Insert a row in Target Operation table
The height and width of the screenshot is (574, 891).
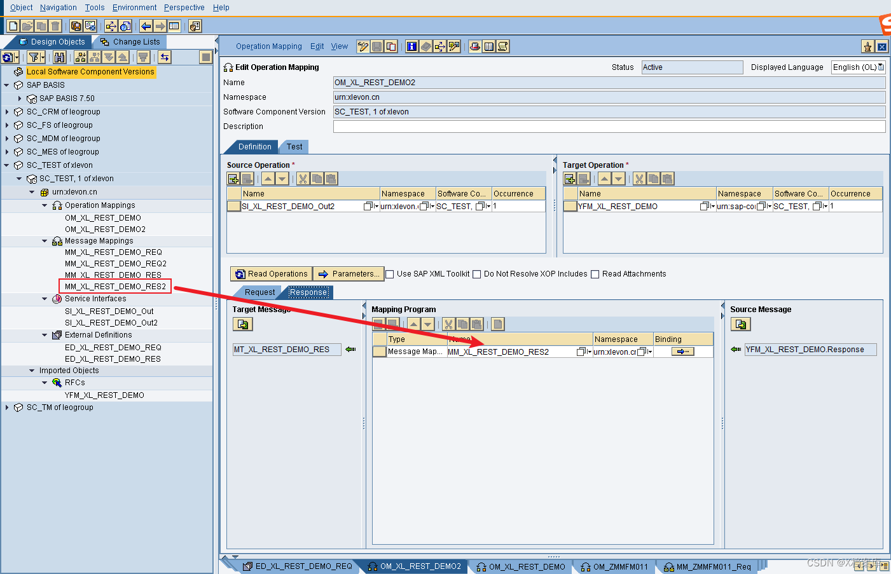click(570, 179)
